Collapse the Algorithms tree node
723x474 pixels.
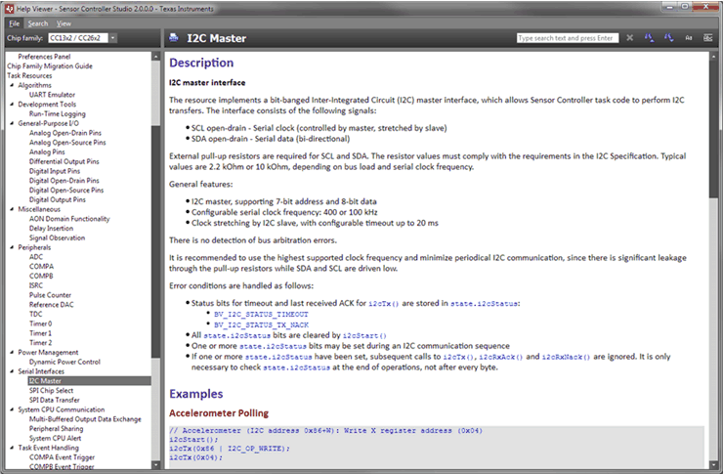(12, 85)
